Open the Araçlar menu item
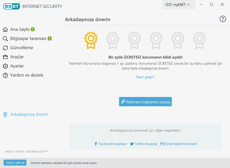 [x=17, y=57]
